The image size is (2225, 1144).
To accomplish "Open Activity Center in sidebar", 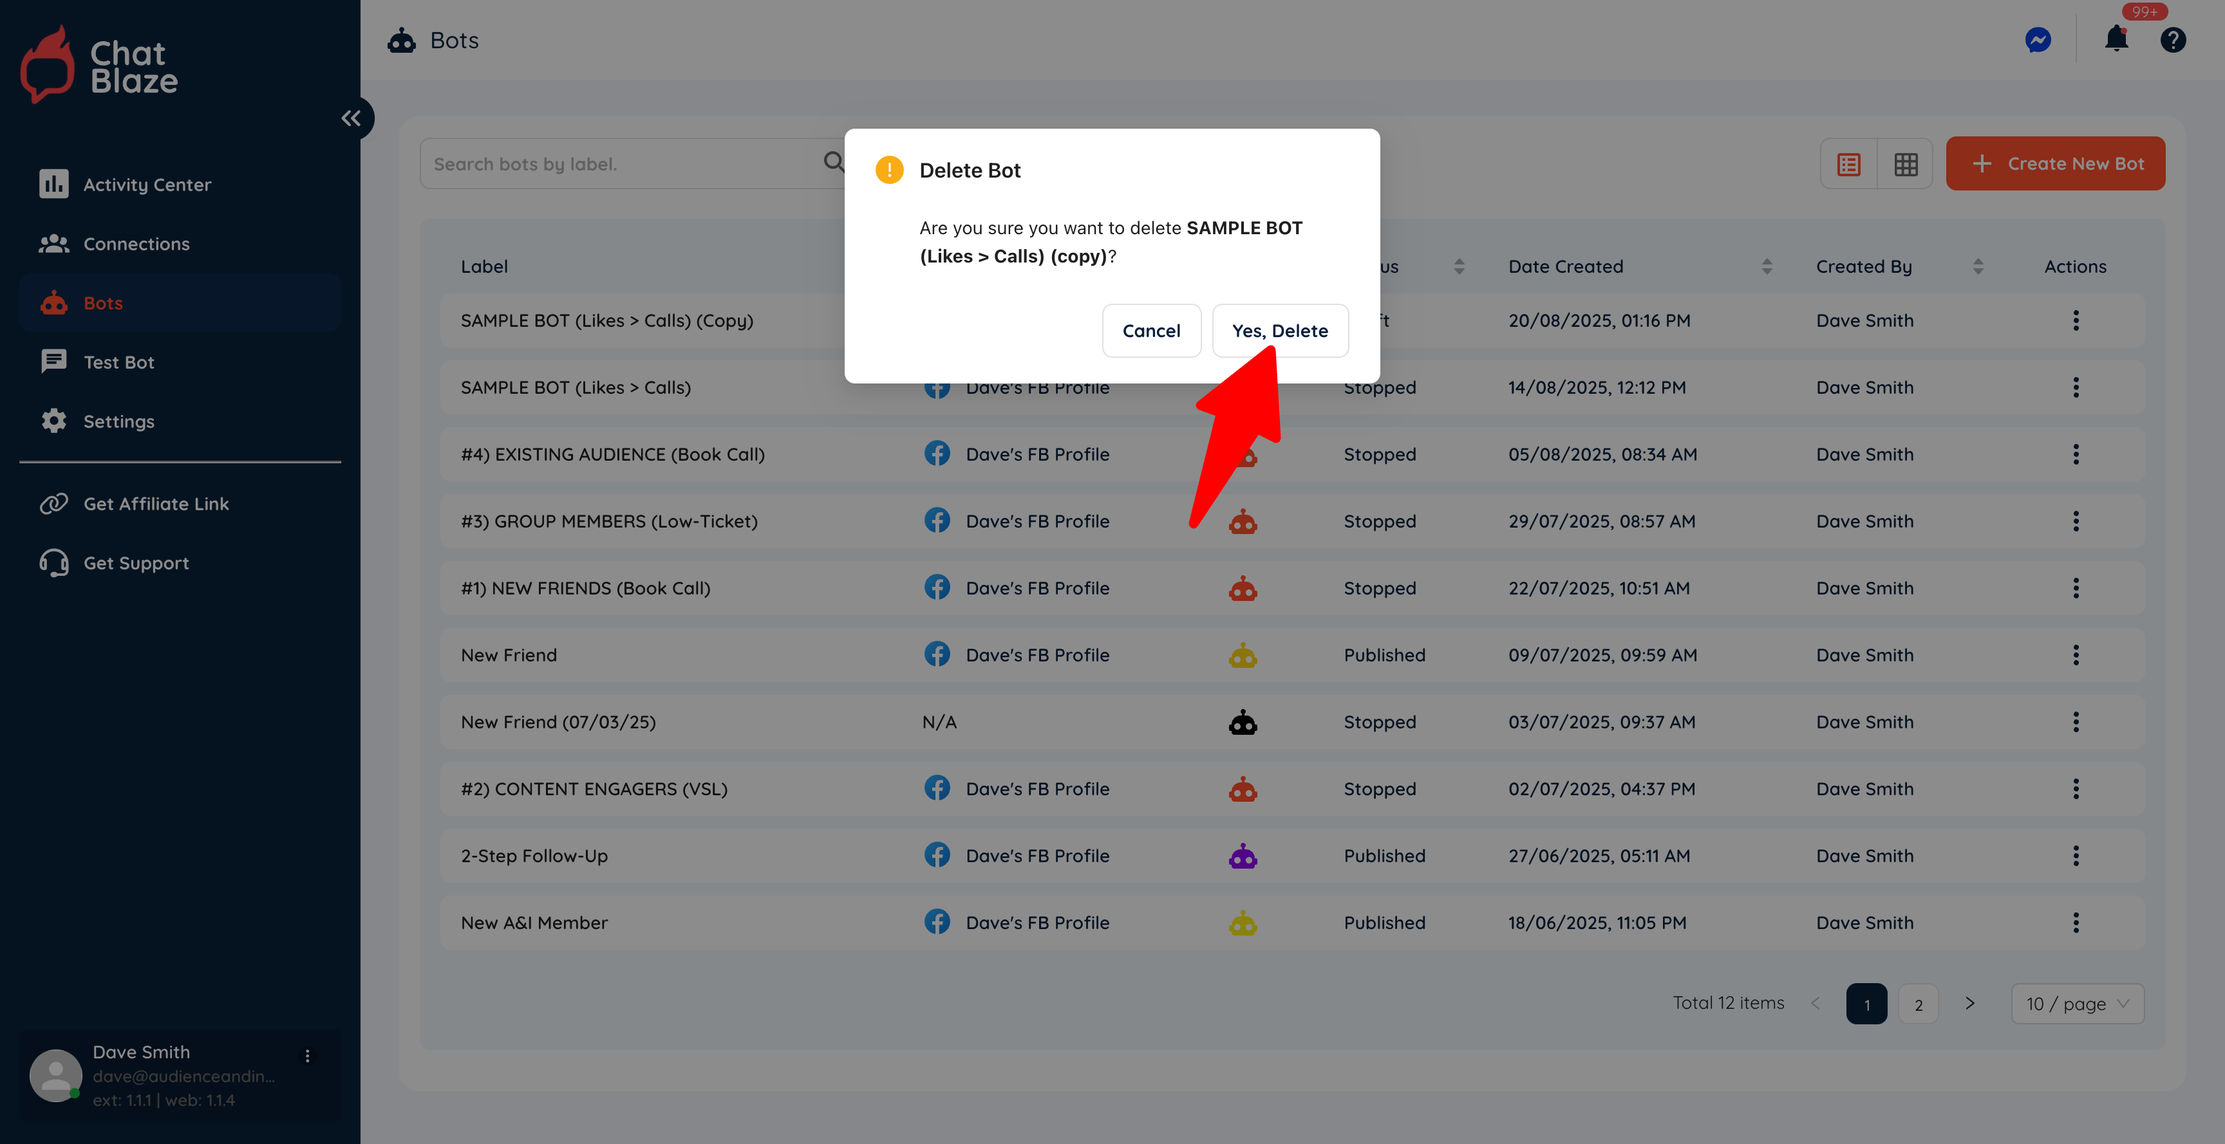I will tap(147, 185).
